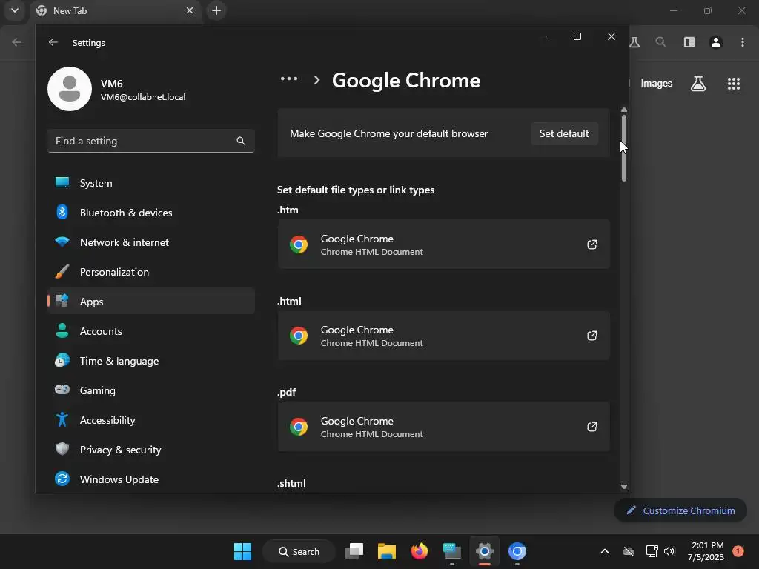Click the breadcrumb ellipsis before Google Chrome

tap(289, 79)
